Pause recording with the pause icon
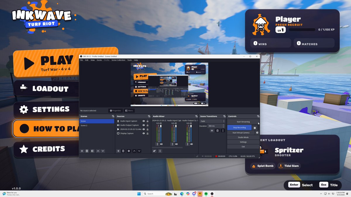The width and height of the screenshot is (351, 197). click(255, 128)
